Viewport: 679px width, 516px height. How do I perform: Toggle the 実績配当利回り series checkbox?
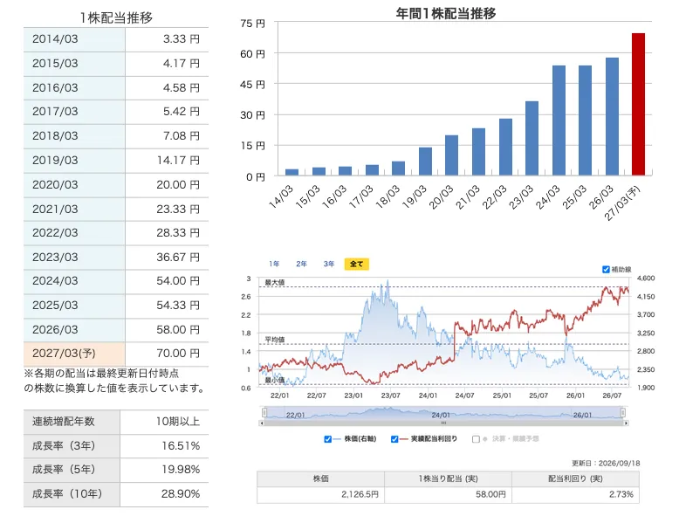coord(394,439)
